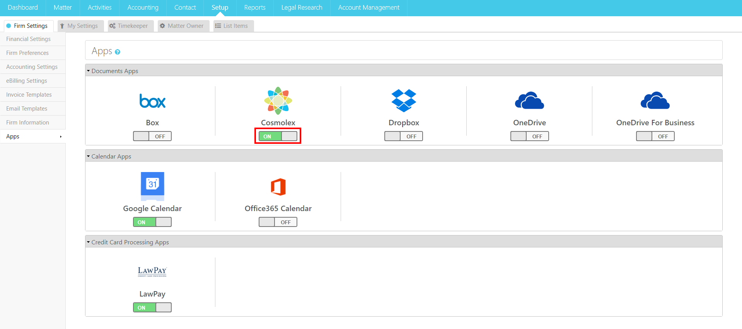This screenshot has height=329, width=742.
Task: Click the Google Calendar icon
Action: click(152, 186)
